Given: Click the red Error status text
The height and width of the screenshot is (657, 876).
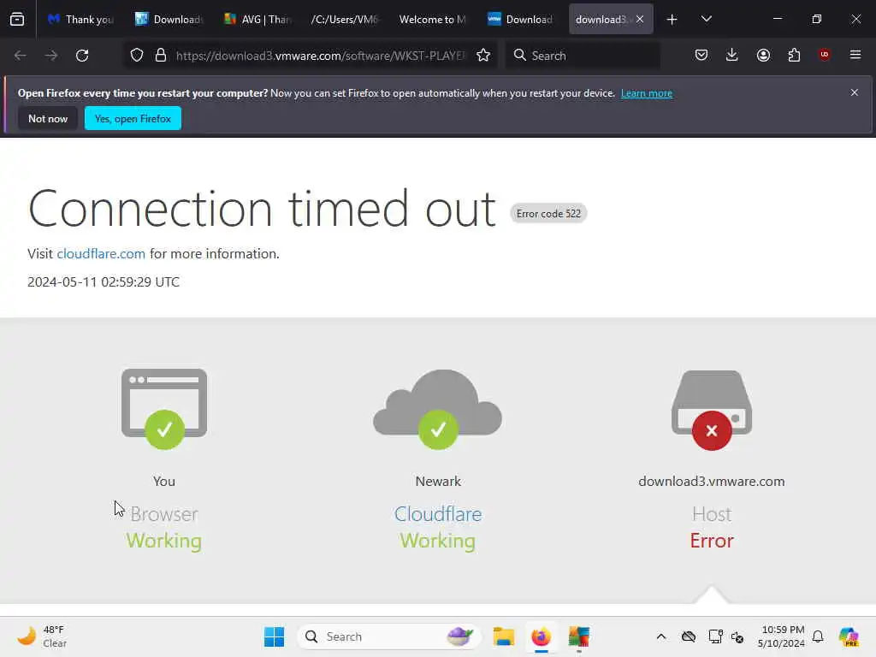Looking at the screenshot, I should [x=712, y=541].
